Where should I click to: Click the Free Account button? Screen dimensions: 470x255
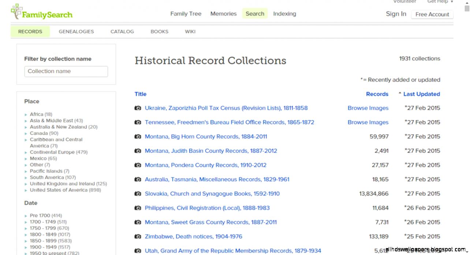432,14
